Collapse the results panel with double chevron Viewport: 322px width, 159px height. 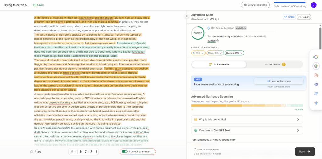pos(186,16)
